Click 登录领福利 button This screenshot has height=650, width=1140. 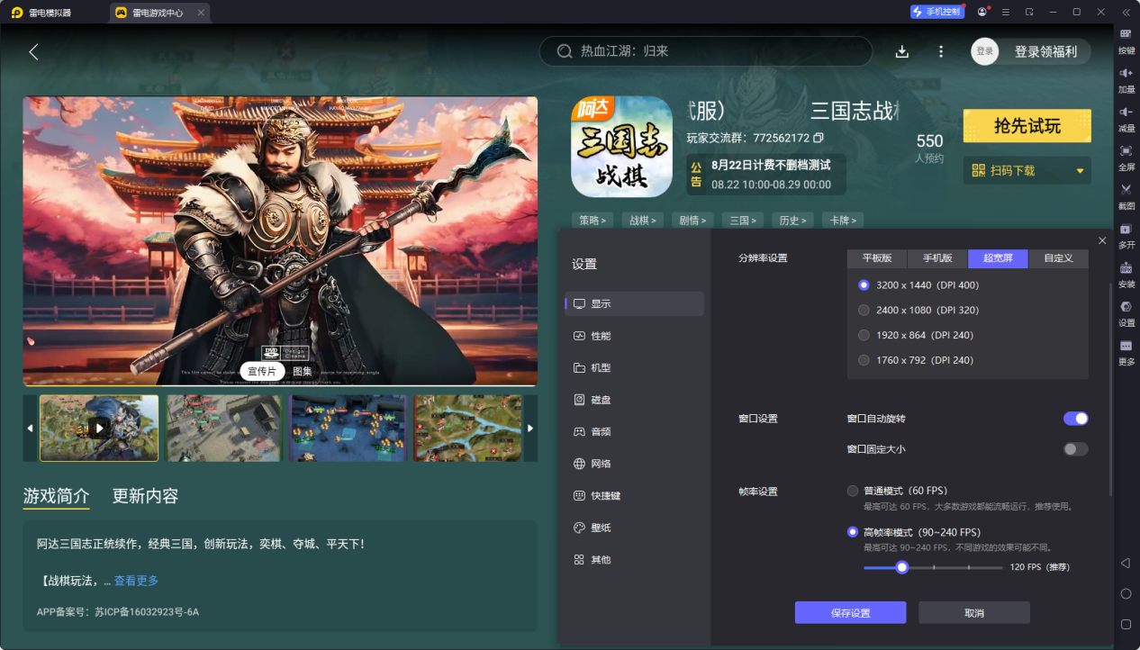(x=1045, y=51)
